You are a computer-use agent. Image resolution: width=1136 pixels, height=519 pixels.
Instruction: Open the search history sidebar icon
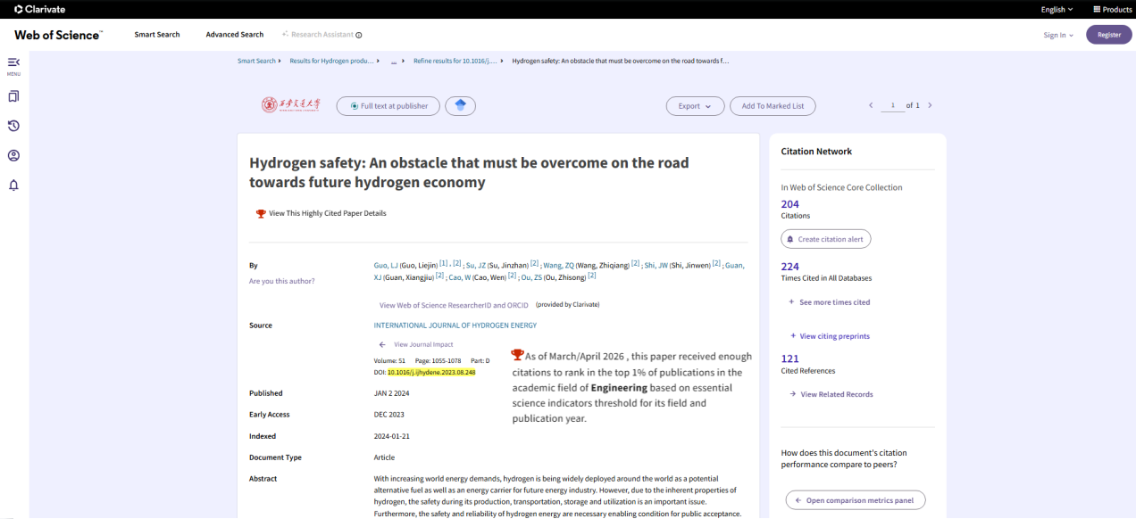click(x=13, y=126)
